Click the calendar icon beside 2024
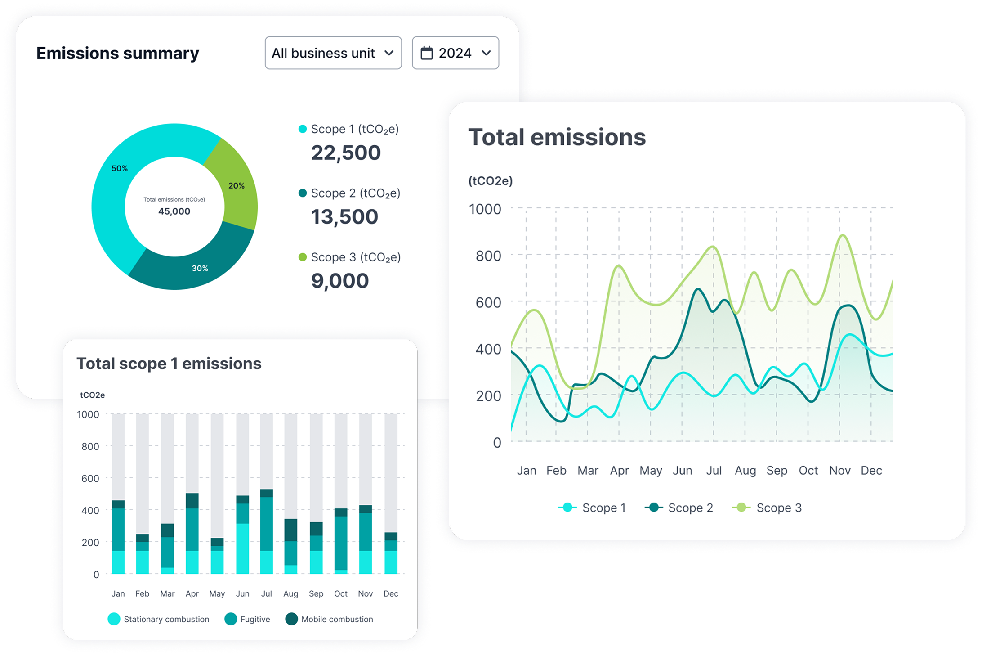 426,53
